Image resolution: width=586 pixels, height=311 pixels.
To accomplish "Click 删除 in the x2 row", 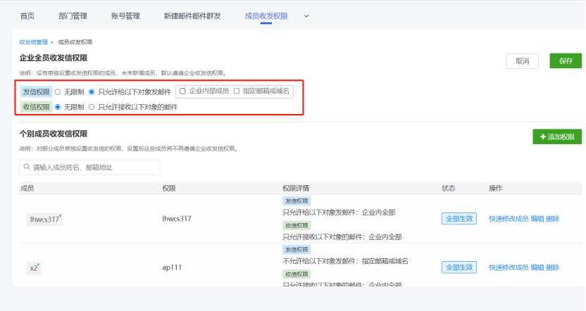I will point(552,267).
